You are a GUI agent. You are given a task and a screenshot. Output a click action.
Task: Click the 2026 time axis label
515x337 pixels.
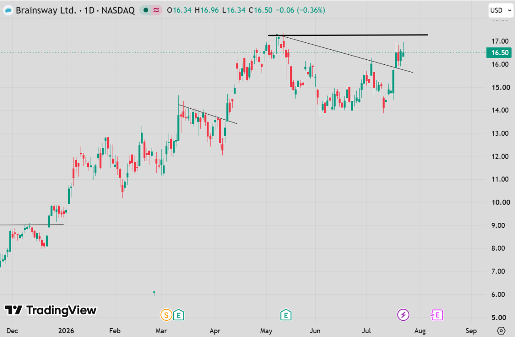[66, 331]
